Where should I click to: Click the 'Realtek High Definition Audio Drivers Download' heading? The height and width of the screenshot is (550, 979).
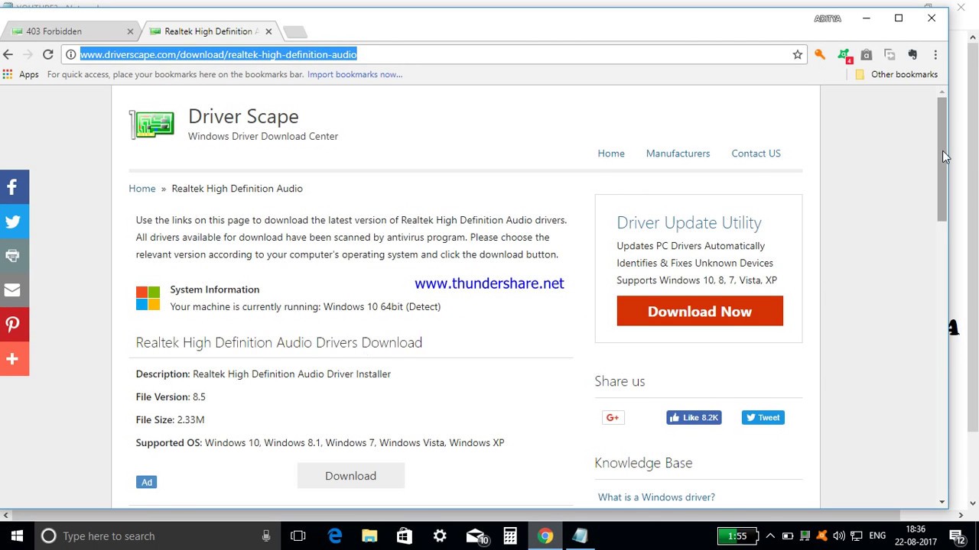point(279,342)
